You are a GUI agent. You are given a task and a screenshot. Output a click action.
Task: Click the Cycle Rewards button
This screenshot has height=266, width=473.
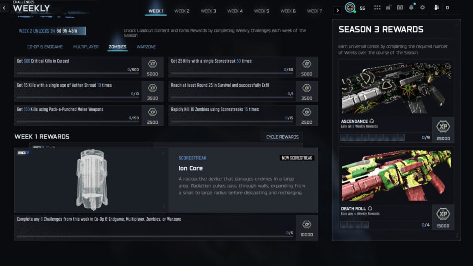(x=282, y=137)
